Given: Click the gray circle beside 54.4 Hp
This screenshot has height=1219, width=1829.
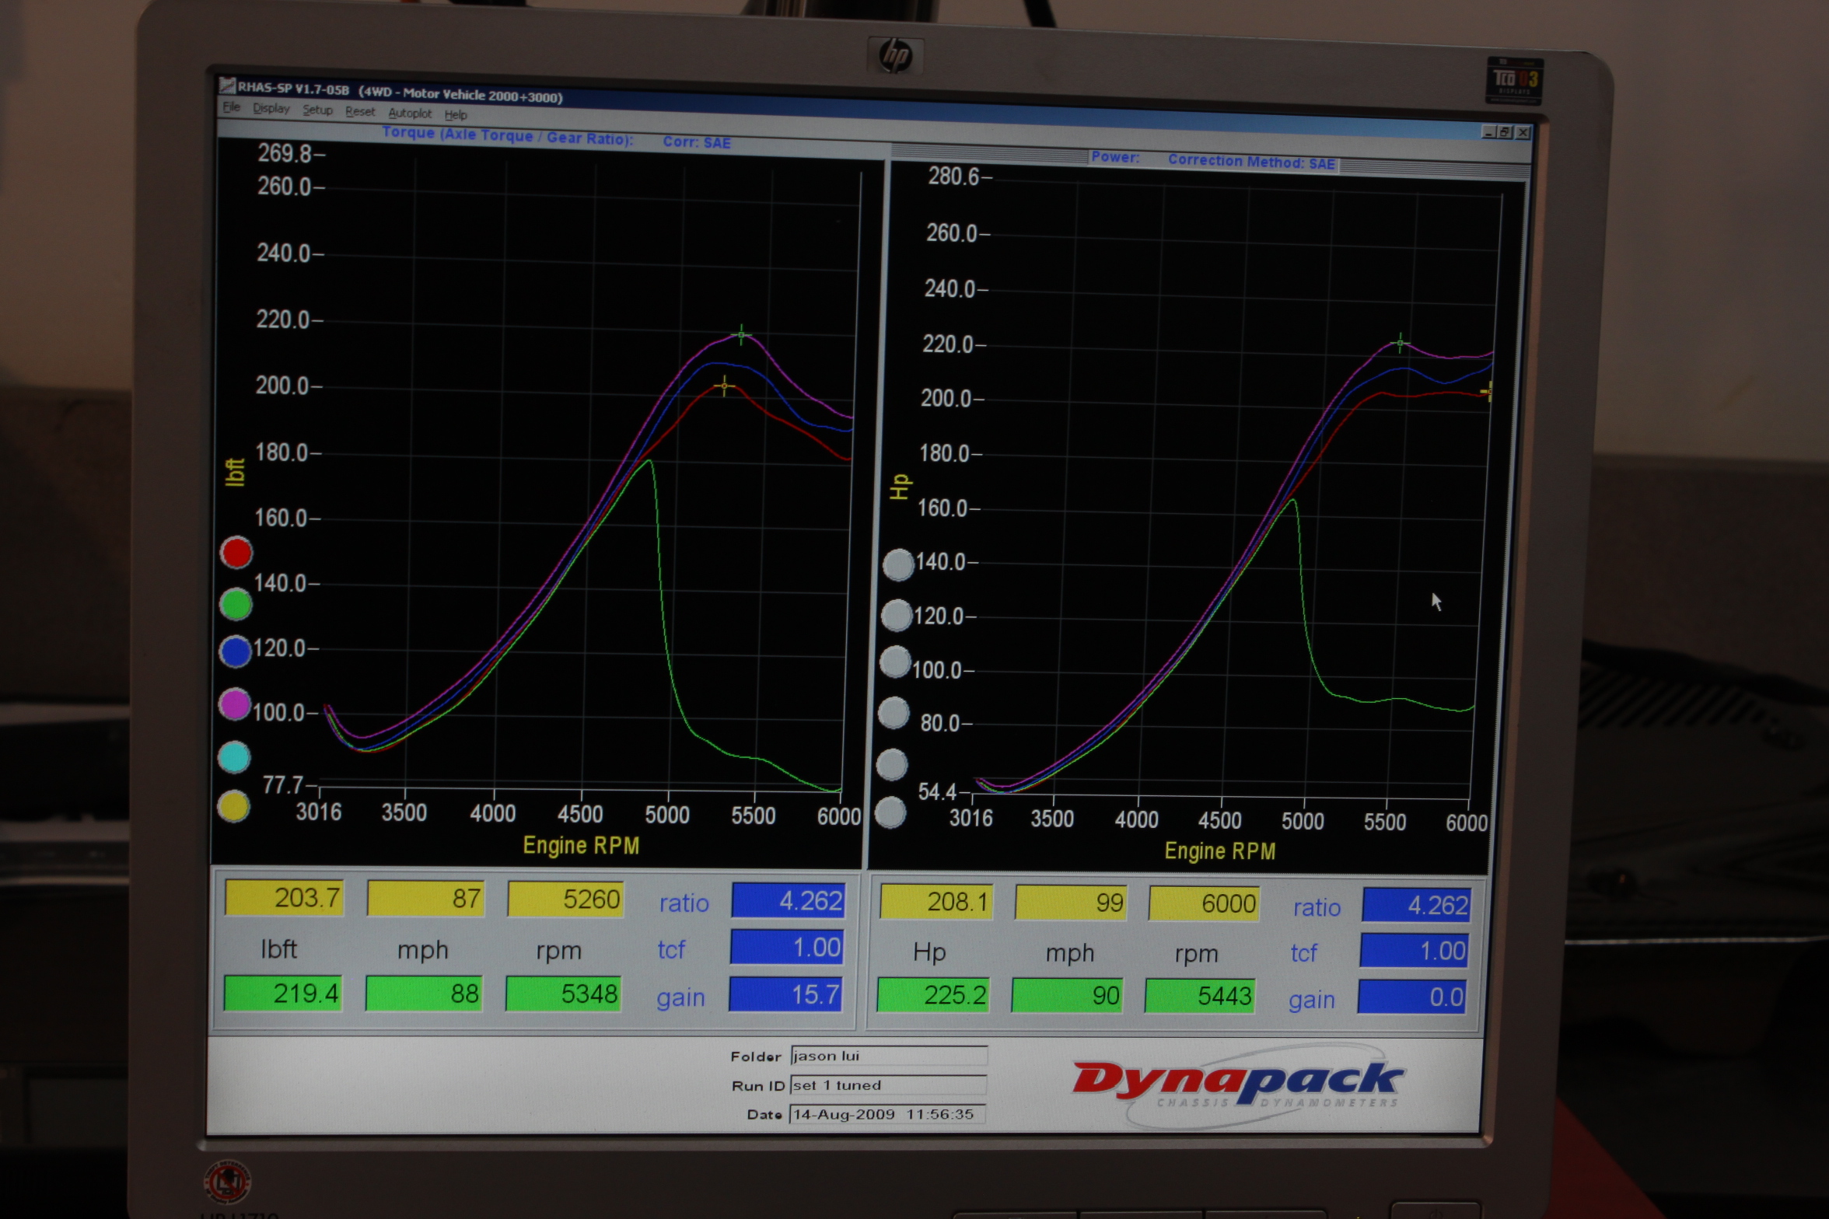Looking at the screenshot, I should coord(890,813).
